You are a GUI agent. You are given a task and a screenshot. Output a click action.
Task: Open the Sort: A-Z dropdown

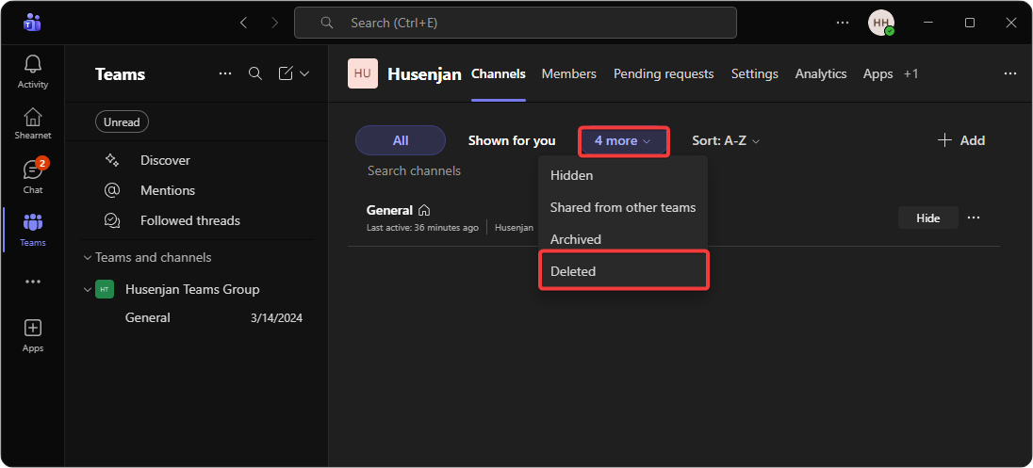pos(725,140)
